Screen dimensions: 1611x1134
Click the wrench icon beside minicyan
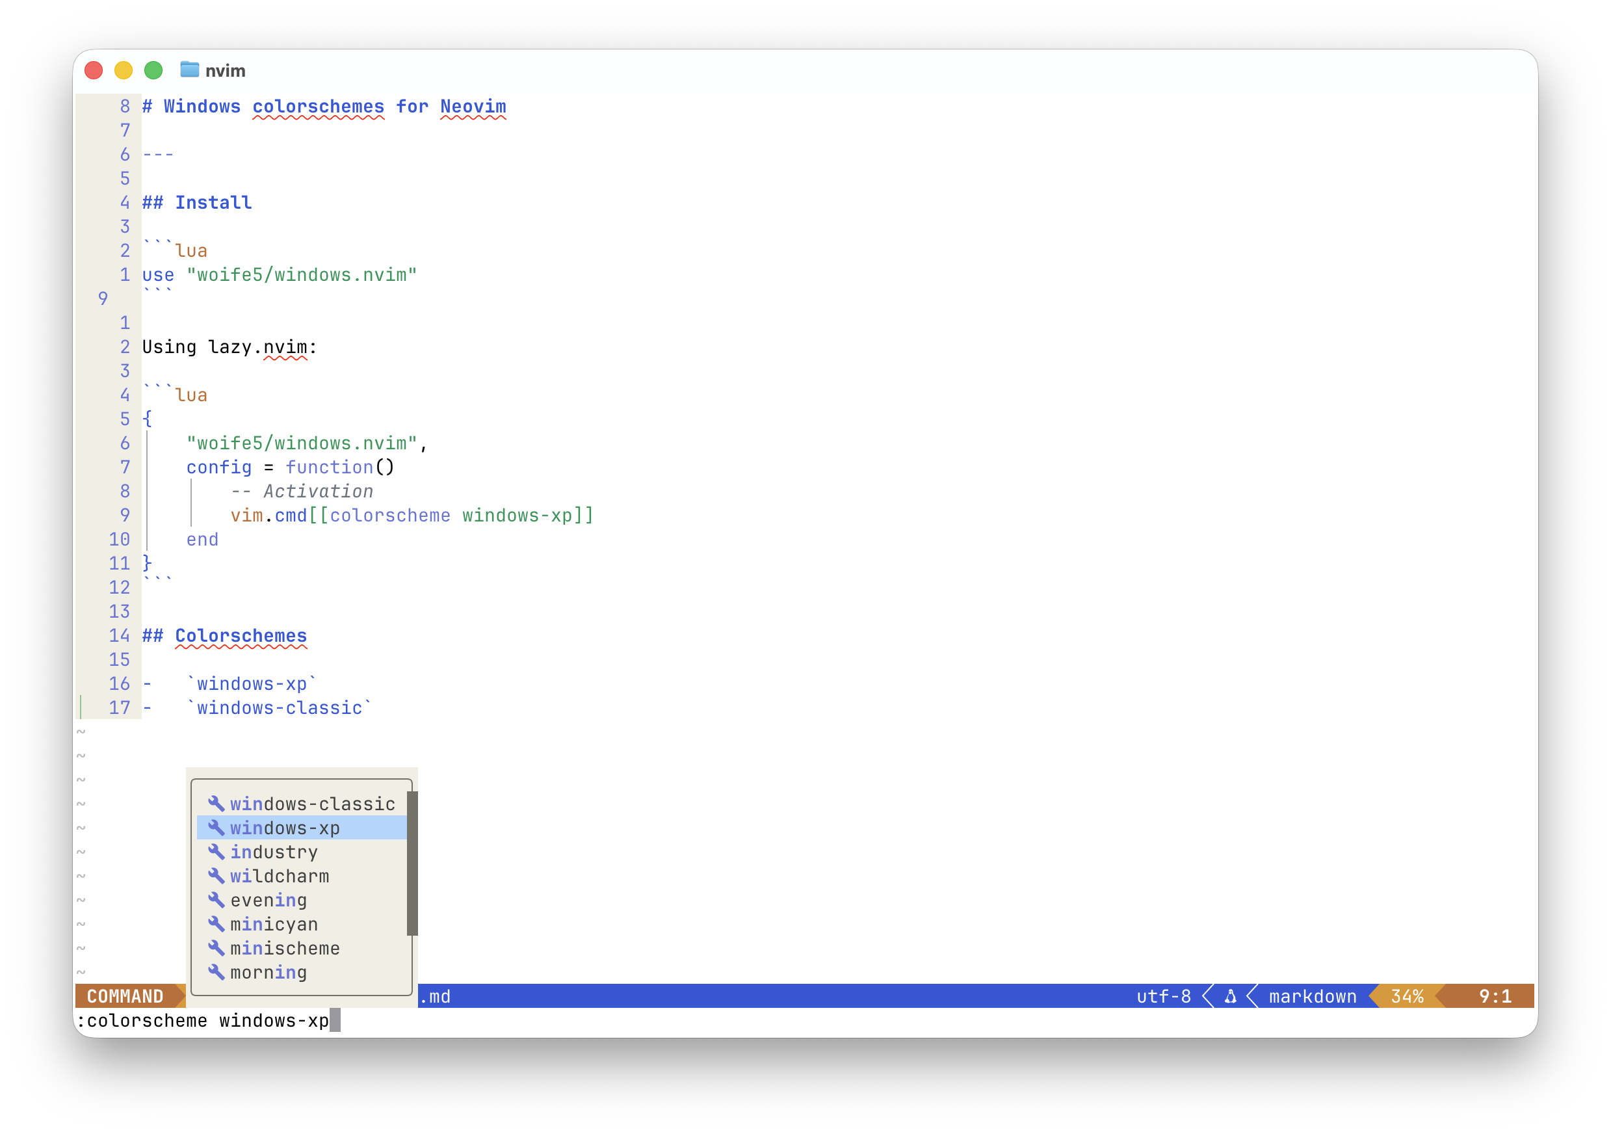tap(216, 924)
